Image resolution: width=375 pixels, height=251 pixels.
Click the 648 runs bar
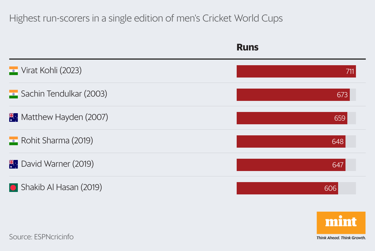pos(291,141)
